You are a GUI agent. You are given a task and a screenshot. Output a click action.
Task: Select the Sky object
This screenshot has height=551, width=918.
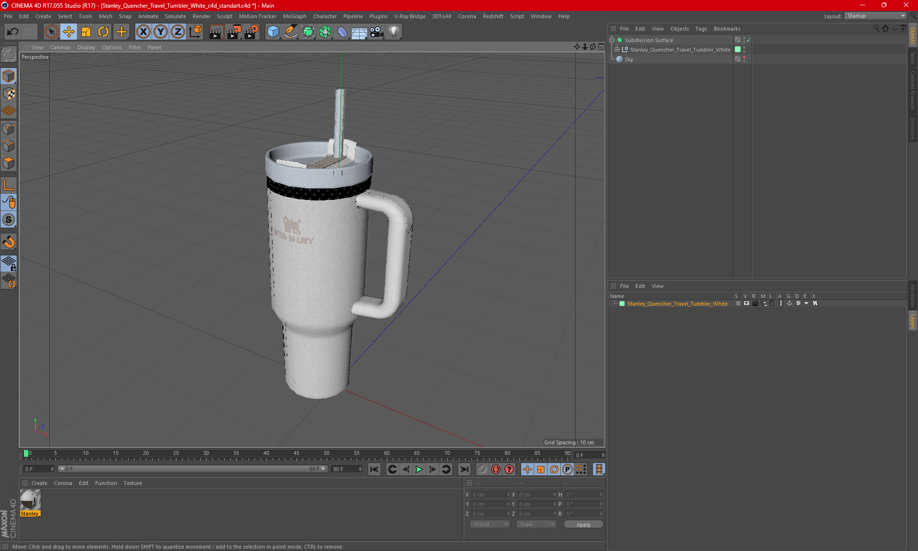click(x=629, y=59)
